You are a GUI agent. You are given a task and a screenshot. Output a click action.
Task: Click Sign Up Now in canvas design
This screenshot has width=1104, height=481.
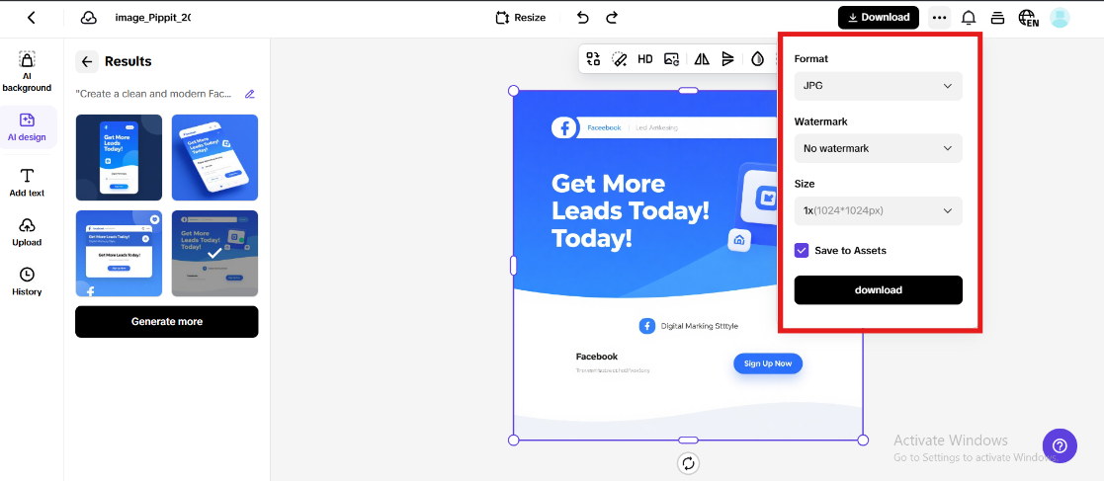767,363
